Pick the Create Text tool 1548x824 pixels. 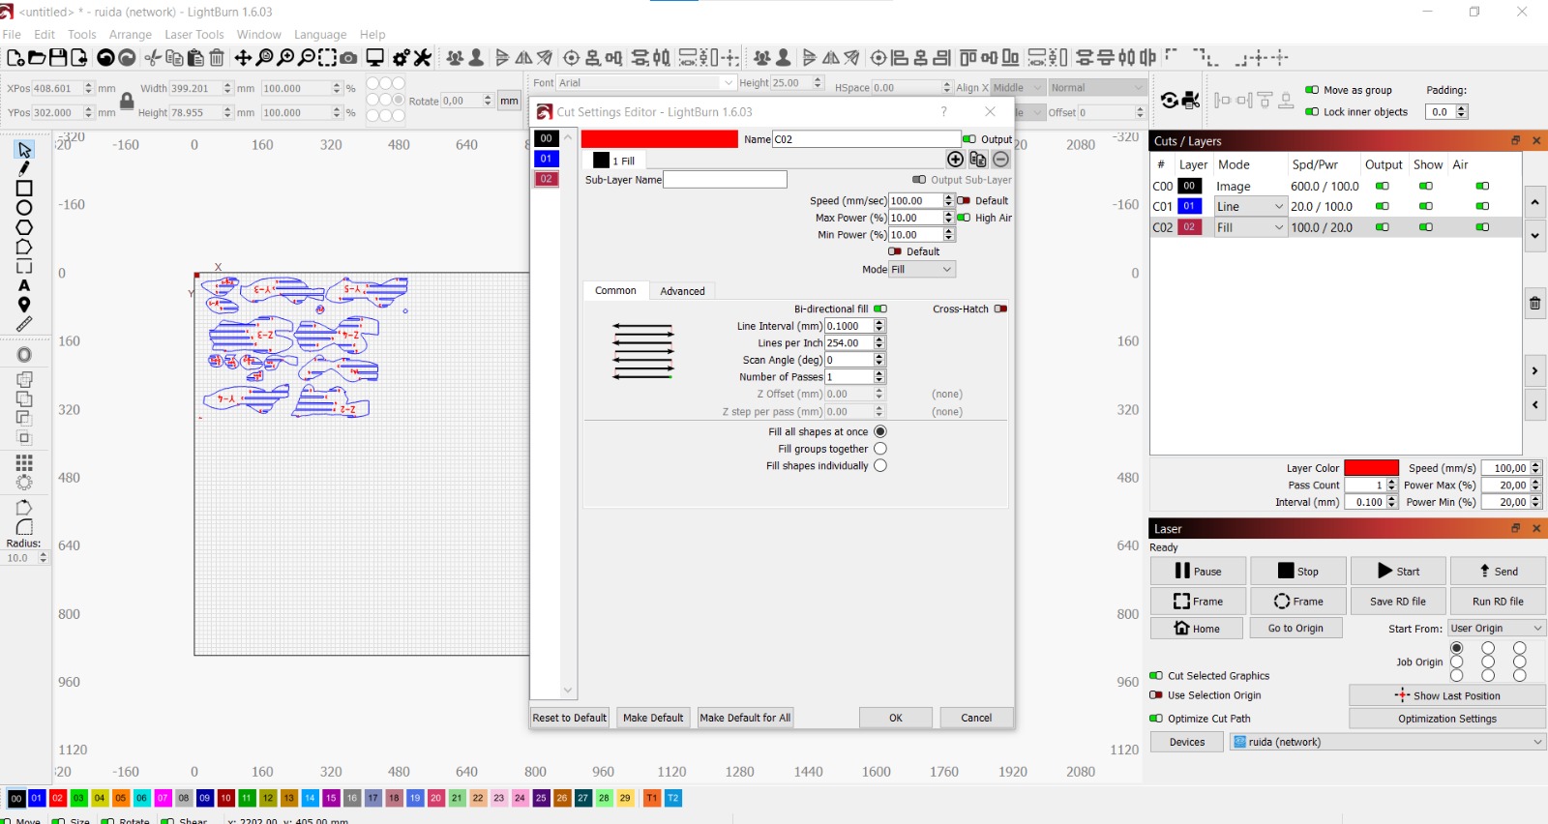[x=24, y=285]
